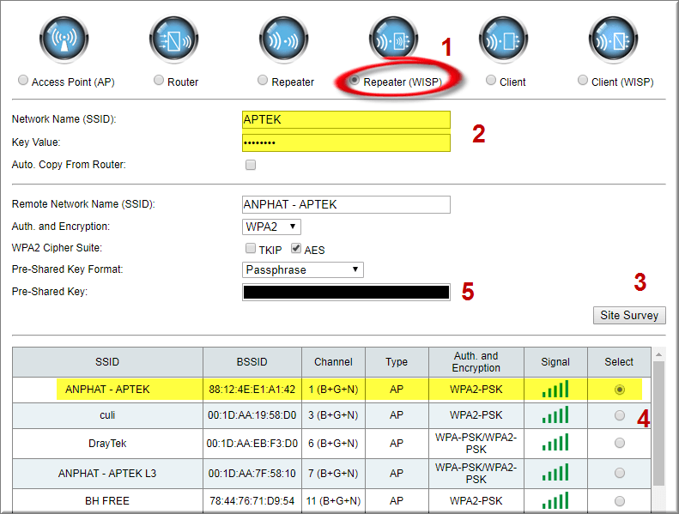Click the Repeater (WISP) mode icon
Viewport: 679px width, 514px height.
click(x=393, y=39)
